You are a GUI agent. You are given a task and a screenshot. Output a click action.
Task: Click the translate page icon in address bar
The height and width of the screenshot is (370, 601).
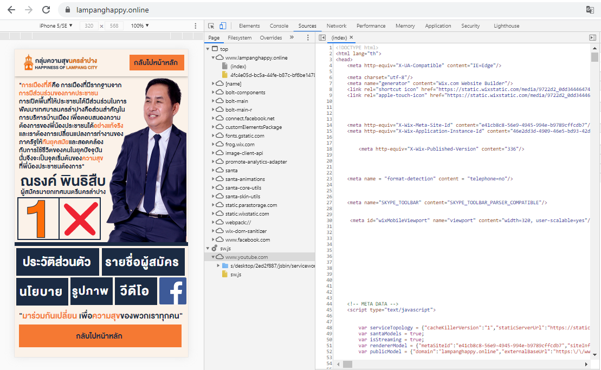(590, 10)
